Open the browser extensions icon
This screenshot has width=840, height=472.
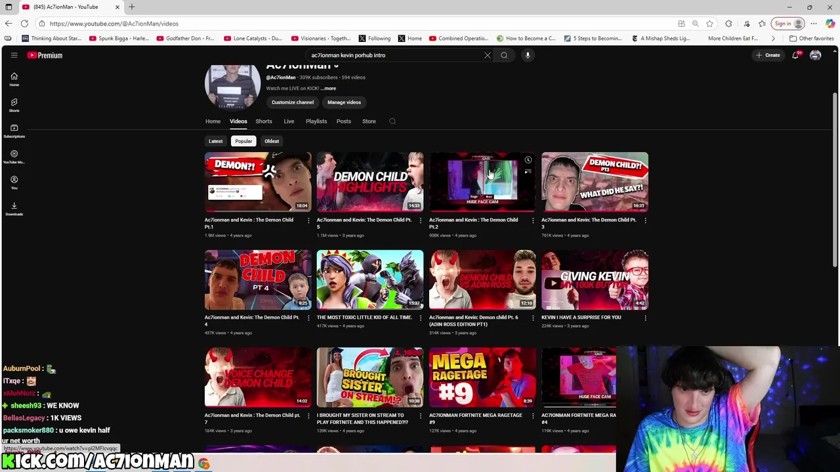[x=728, y=24]
